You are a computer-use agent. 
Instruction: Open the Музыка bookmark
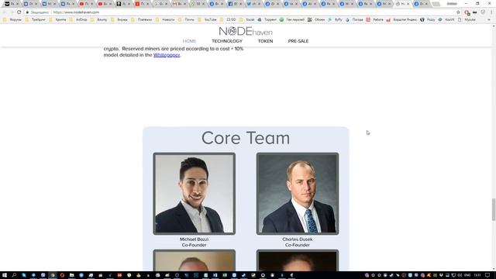pyautogui.click(x=467, y=19)
